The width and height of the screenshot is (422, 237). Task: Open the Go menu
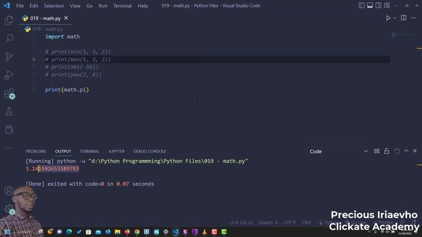(x=90, y=6)
